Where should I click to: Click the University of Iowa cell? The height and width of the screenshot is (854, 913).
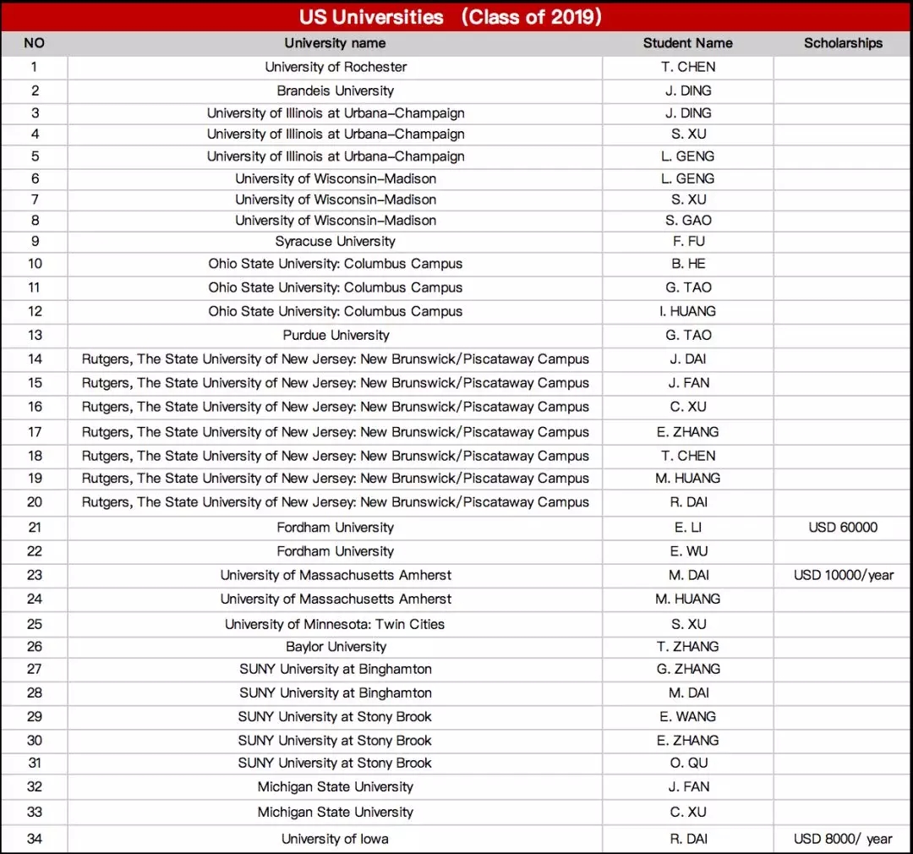(335, 839)
